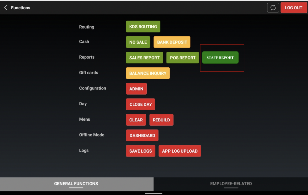308x195 pixels.
Task: Click the Cash row label
Action: pyautogui.click(x=84, y=41)
